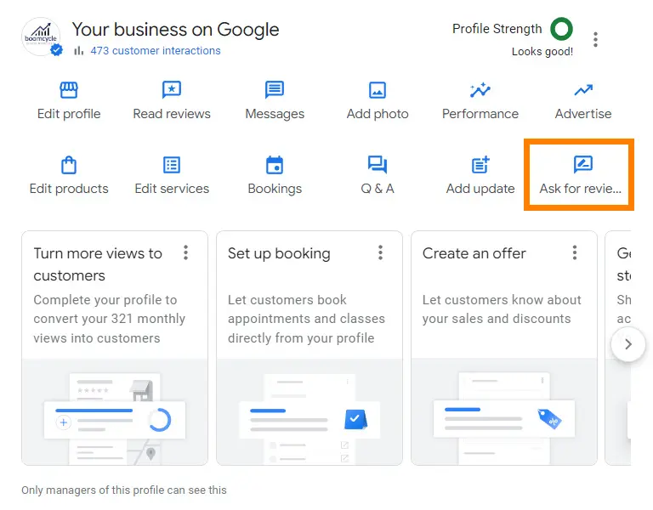Click the Edit profile label
Image resolution: width=653 pixels, height=510 pixels.
tap(69, 114)
